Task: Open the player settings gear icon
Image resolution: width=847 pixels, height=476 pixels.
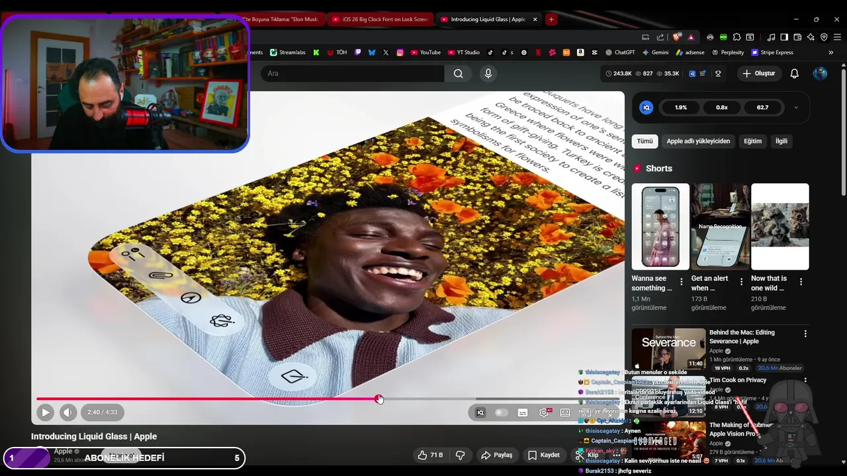Action: tap(544, 413)
